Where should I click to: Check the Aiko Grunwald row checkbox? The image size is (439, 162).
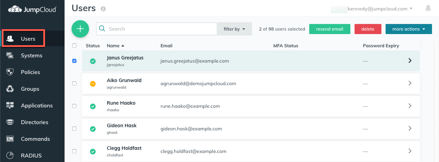[x=74, y=83]
